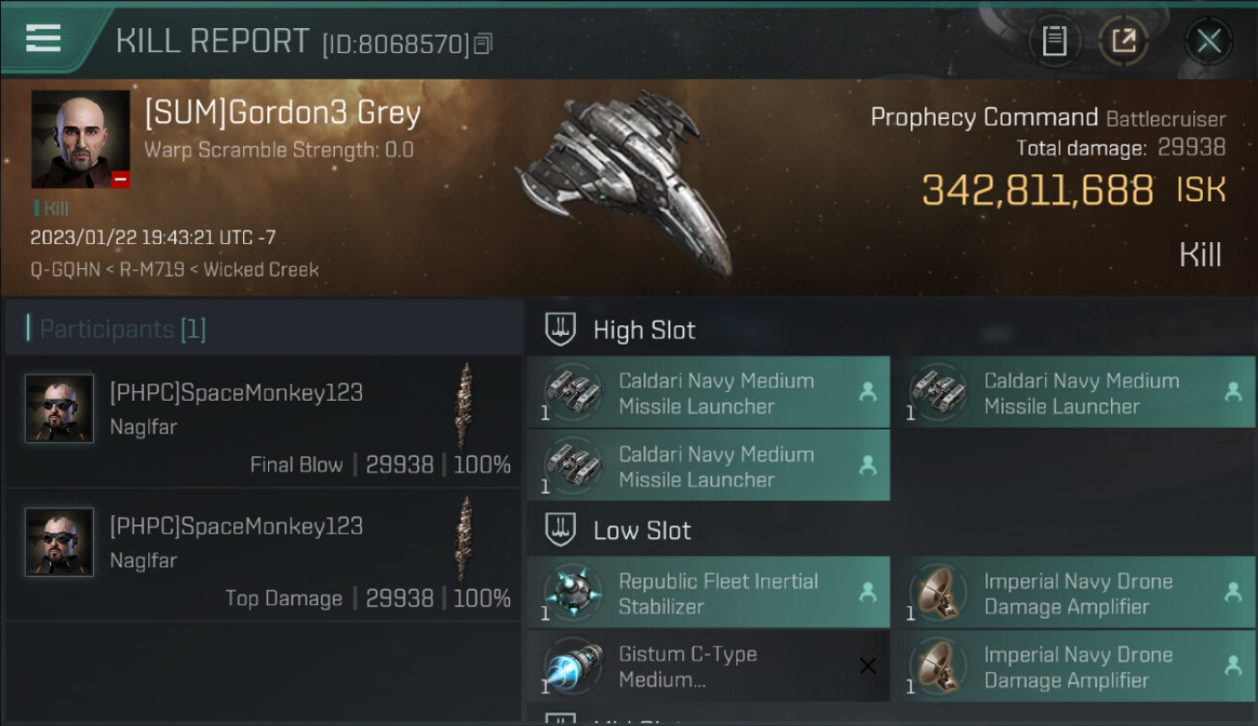Image resolution: width=1258 pixels, height=726 pixels.
Task: Select the Participants [1] tab
Action: pyautogui.click(x=123, y=329)
